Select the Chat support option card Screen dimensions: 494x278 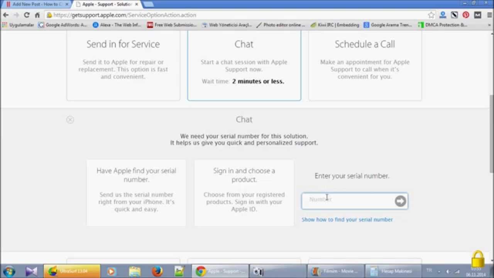click(244, 66)
